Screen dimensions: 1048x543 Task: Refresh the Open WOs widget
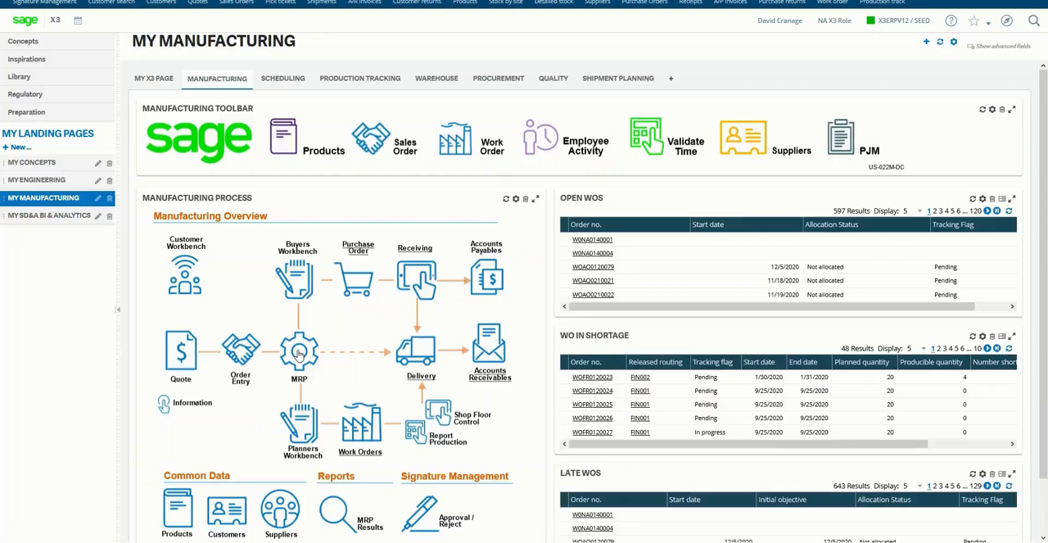pos(973,199)
